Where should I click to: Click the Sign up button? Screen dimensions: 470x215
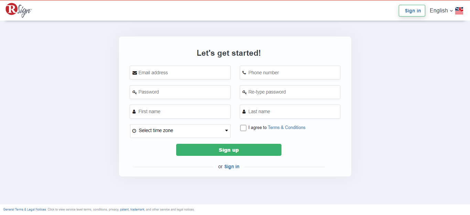[228, 150]
